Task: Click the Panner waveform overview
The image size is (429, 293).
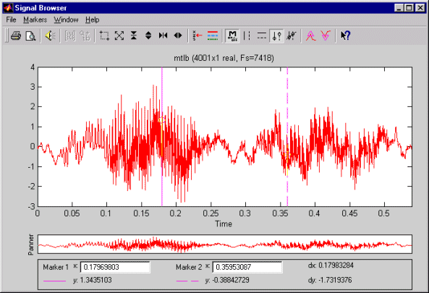Action: [x=224, y=244]
